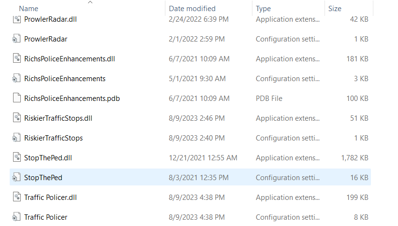
Task: Click the 1,782 KB size of StopThePed.dll
Action: pos(354,158)
